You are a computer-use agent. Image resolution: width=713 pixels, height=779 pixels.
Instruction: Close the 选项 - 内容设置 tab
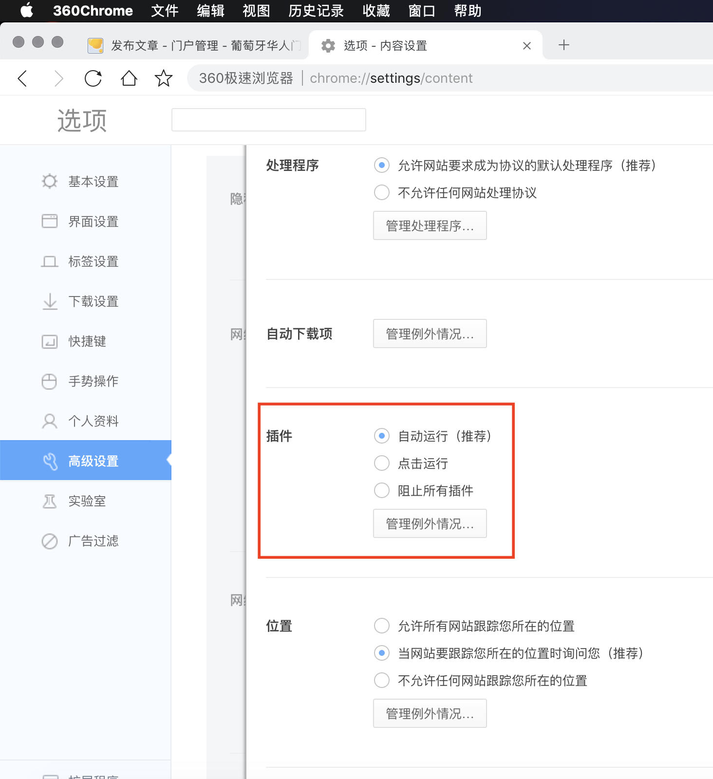point(526,46)
